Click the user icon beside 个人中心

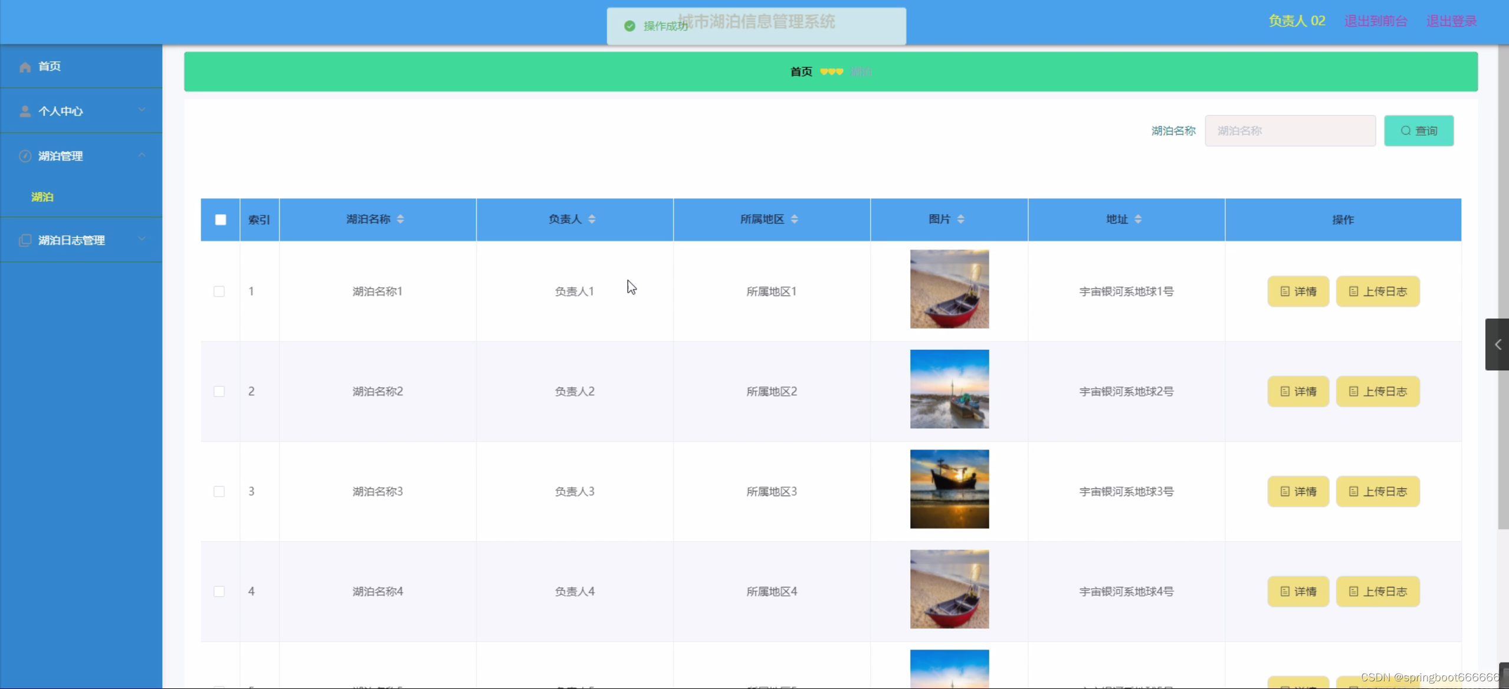25,111
